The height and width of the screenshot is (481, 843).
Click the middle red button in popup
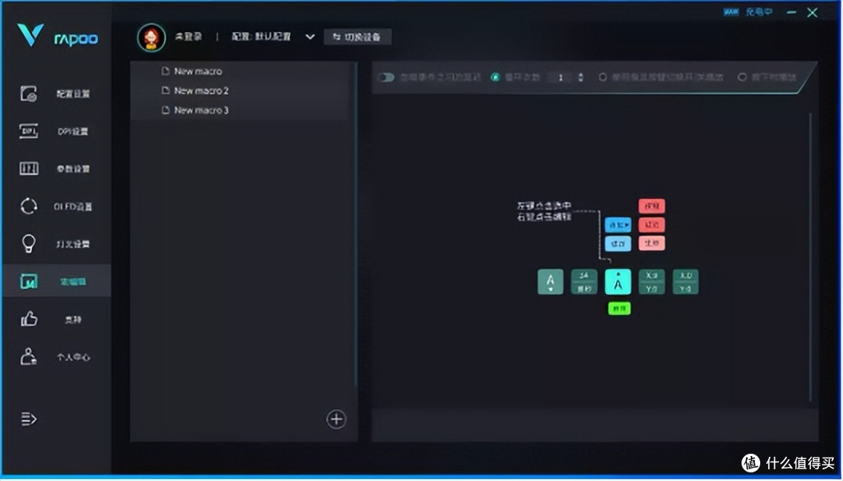[x=652, y=225]
